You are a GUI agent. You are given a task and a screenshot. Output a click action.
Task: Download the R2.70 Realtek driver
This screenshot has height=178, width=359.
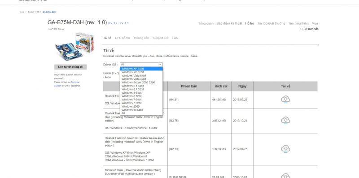[285, 149]
